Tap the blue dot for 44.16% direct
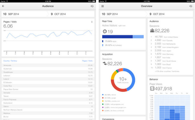The image size is (195, 120). tap(103, 95)
